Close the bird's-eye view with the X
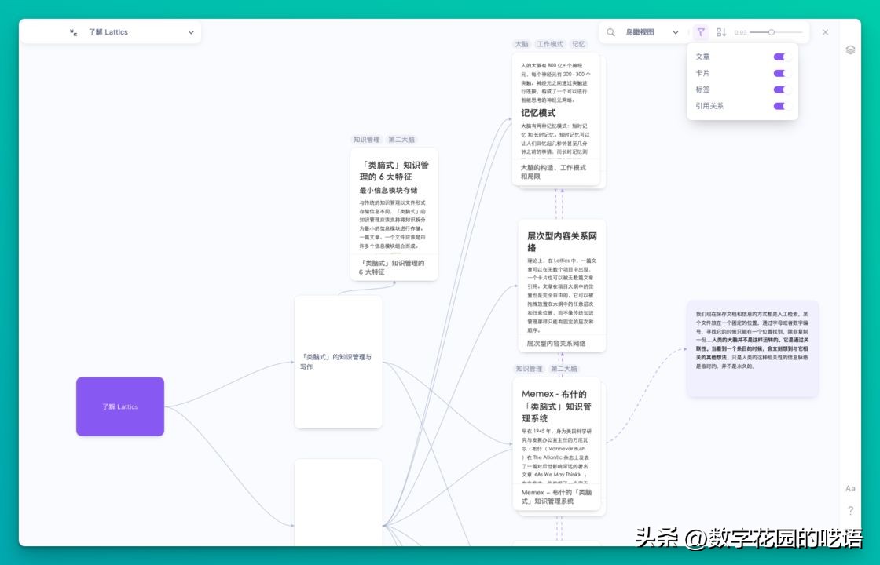 tap(825, 32)
